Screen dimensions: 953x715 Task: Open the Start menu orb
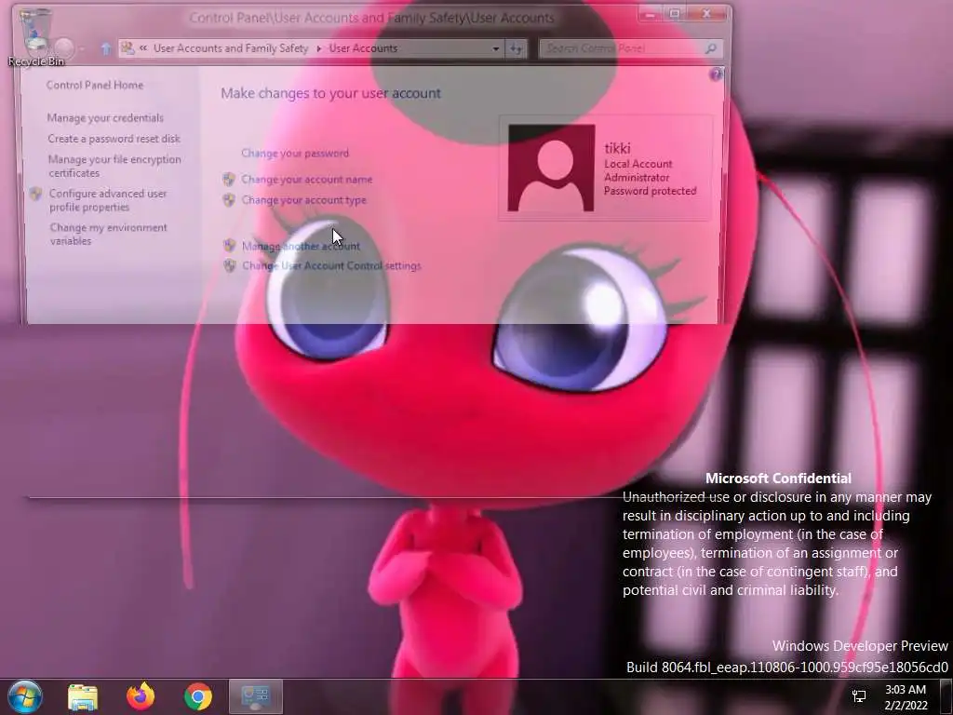pos(25,696)
